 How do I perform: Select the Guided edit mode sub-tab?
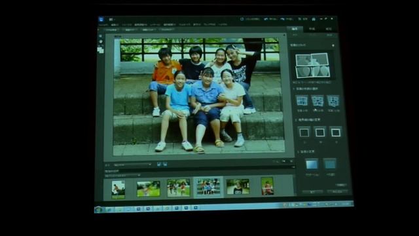pyautogui.click(x=329, y=35)
